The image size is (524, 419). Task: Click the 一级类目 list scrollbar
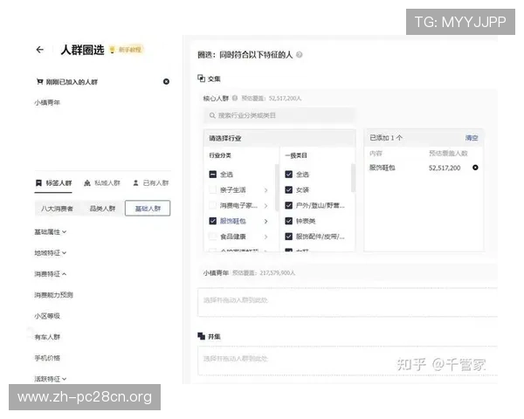coord(353,178)
